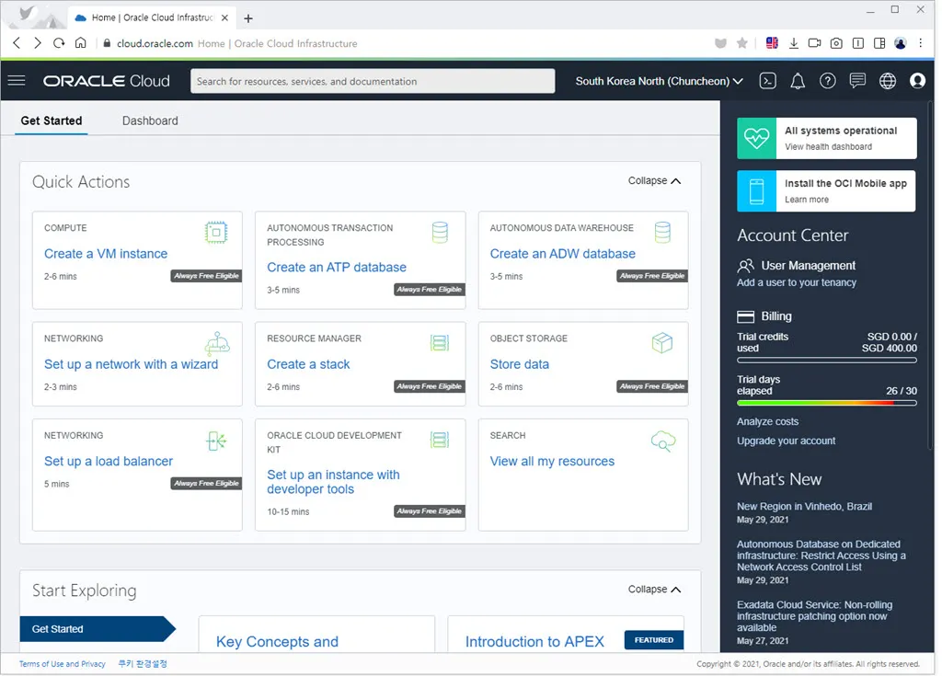Switch to the Dashboard tab
The width and height of the screenshot is (942, 676).
(x=150, y=120)
